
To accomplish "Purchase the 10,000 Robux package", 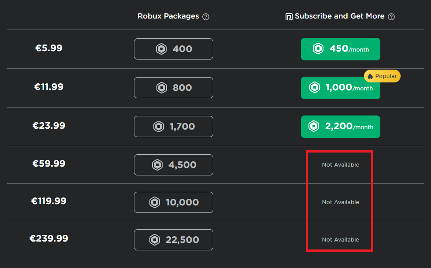I will (x=174, y=202).
